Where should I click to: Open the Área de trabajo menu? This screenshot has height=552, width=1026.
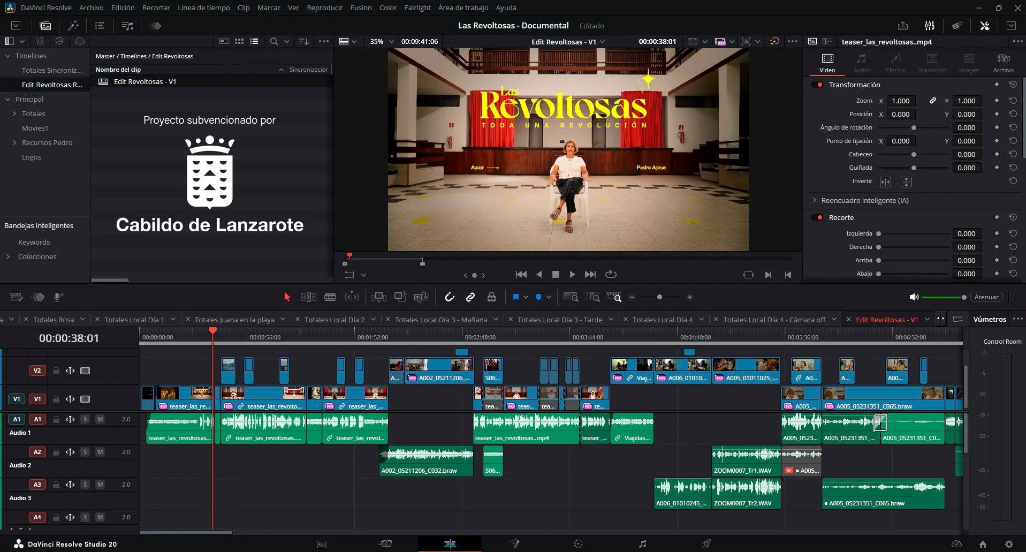click(x=463, y=7)
